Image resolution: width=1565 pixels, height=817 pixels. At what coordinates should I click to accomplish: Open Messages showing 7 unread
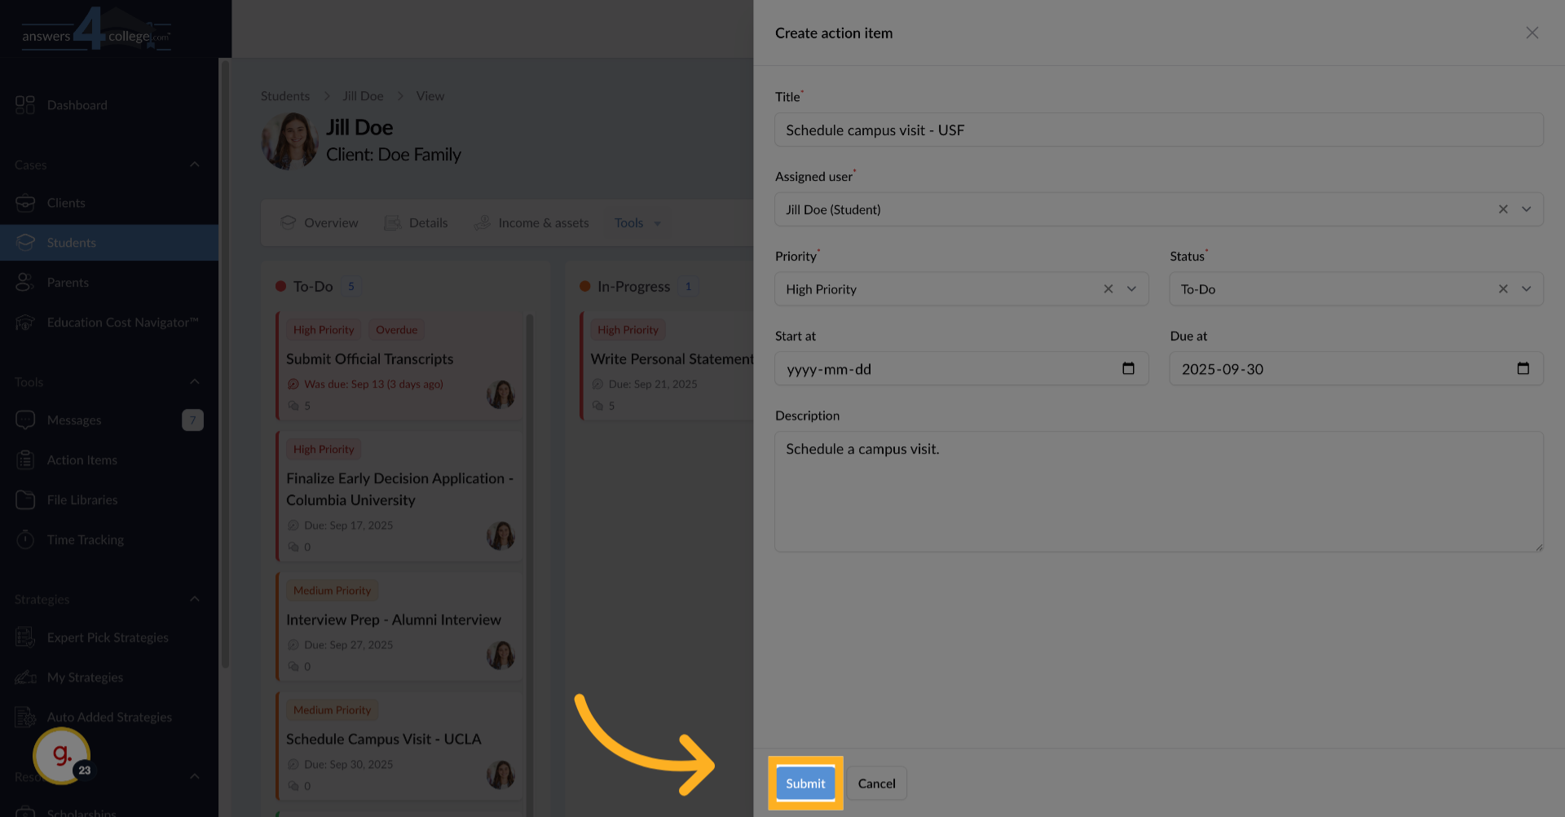click(x=73, y=419)
